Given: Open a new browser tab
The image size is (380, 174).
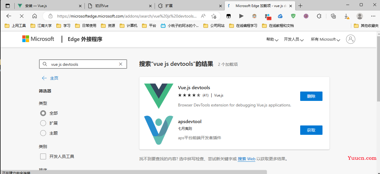Looking at the screenshot, I should (300, 6).
